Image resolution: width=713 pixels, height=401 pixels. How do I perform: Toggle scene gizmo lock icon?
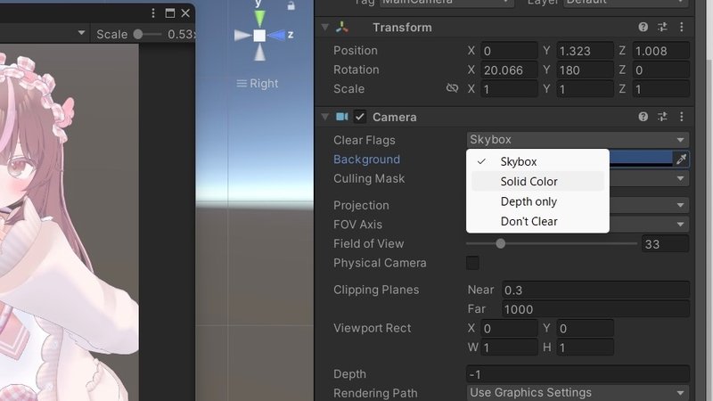point(291,5)
